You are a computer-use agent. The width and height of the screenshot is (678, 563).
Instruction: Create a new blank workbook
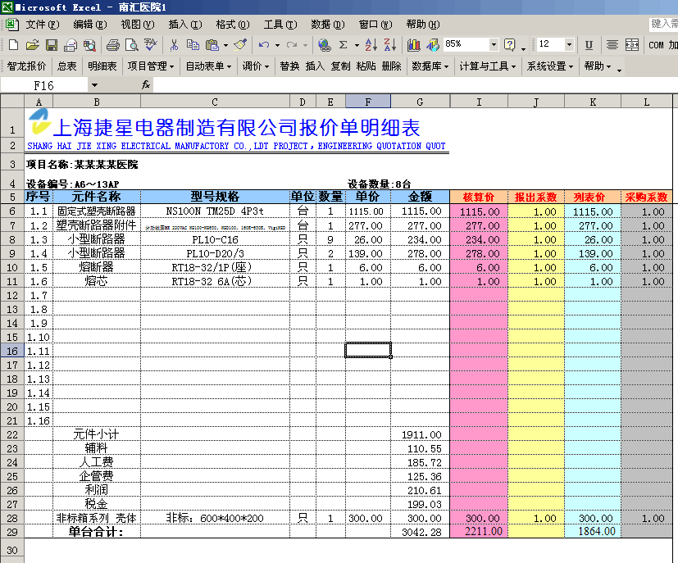click(x=13, y=44)
